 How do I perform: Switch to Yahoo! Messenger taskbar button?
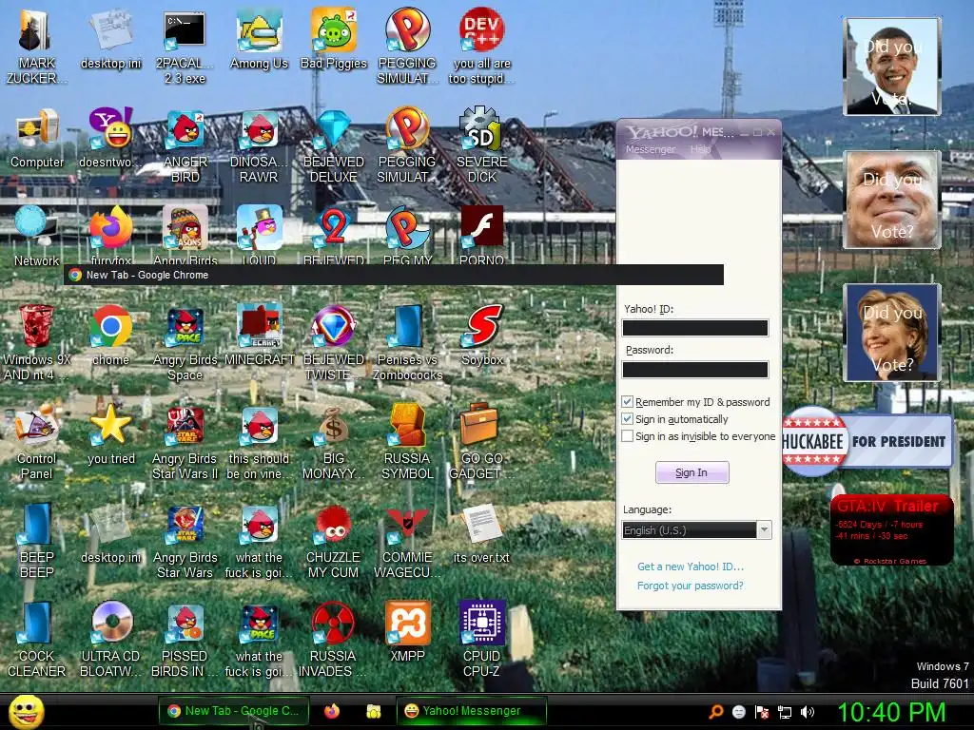click(x=472, y=711)
